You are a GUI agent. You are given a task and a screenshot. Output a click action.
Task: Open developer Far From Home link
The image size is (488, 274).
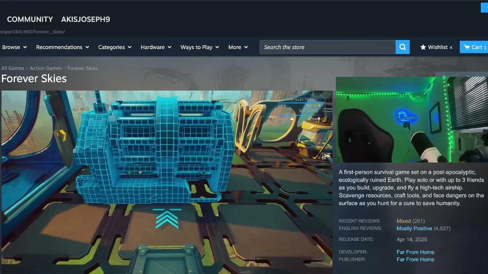coord(415,252)
